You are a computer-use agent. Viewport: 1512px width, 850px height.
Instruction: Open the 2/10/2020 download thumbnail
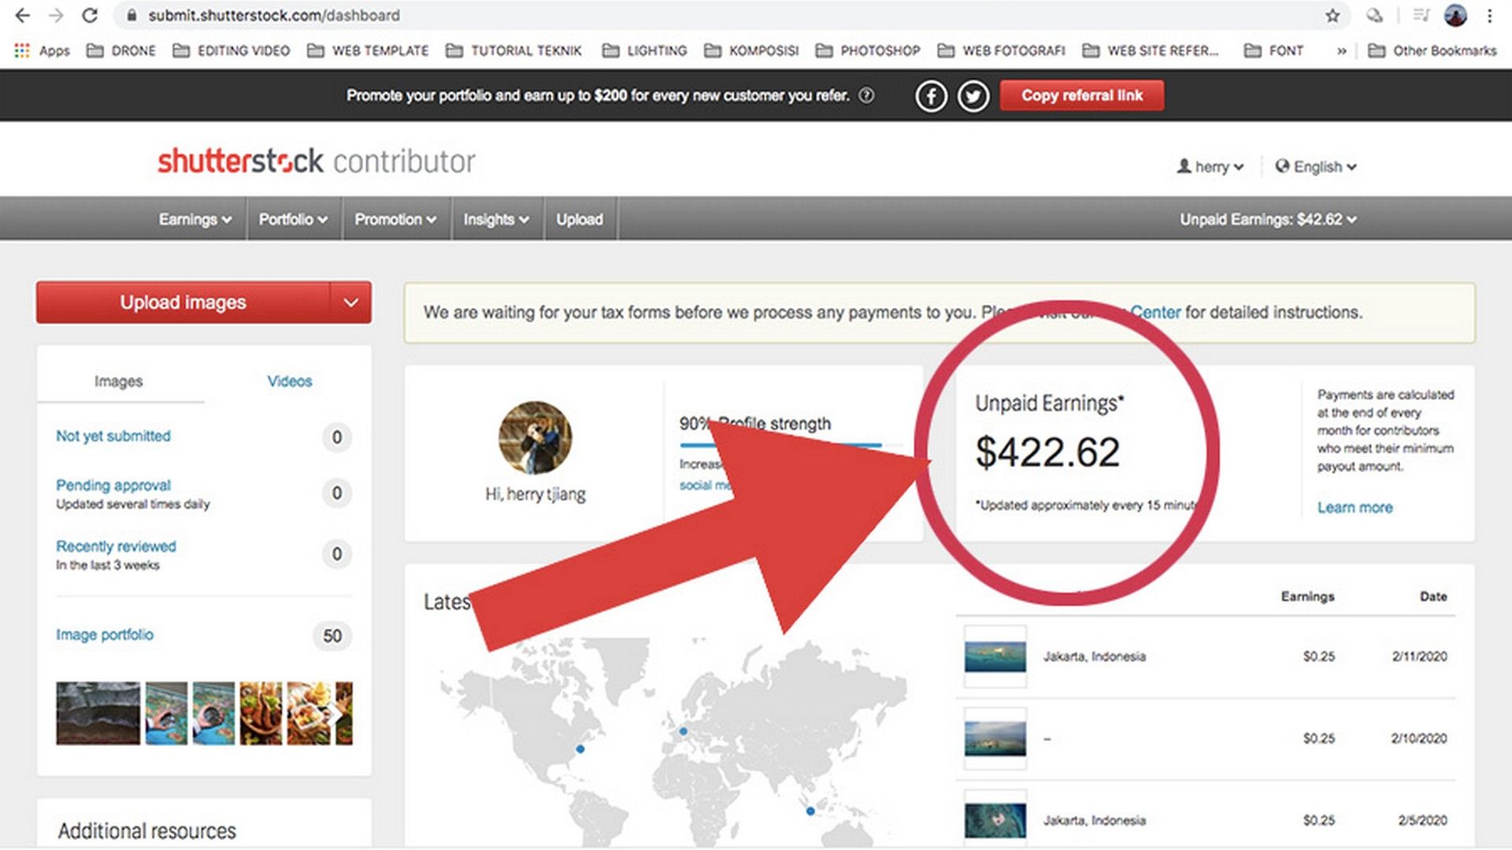(995, 739)
